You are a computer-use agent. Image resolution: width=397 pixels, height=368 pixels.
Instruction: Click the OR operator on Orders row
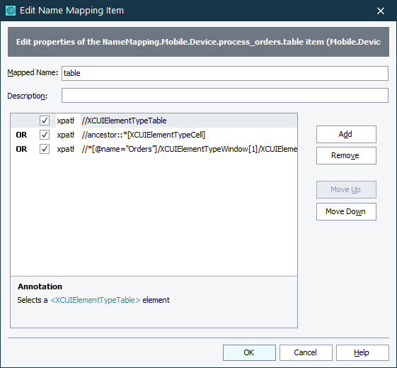click(x=21, y=149)
